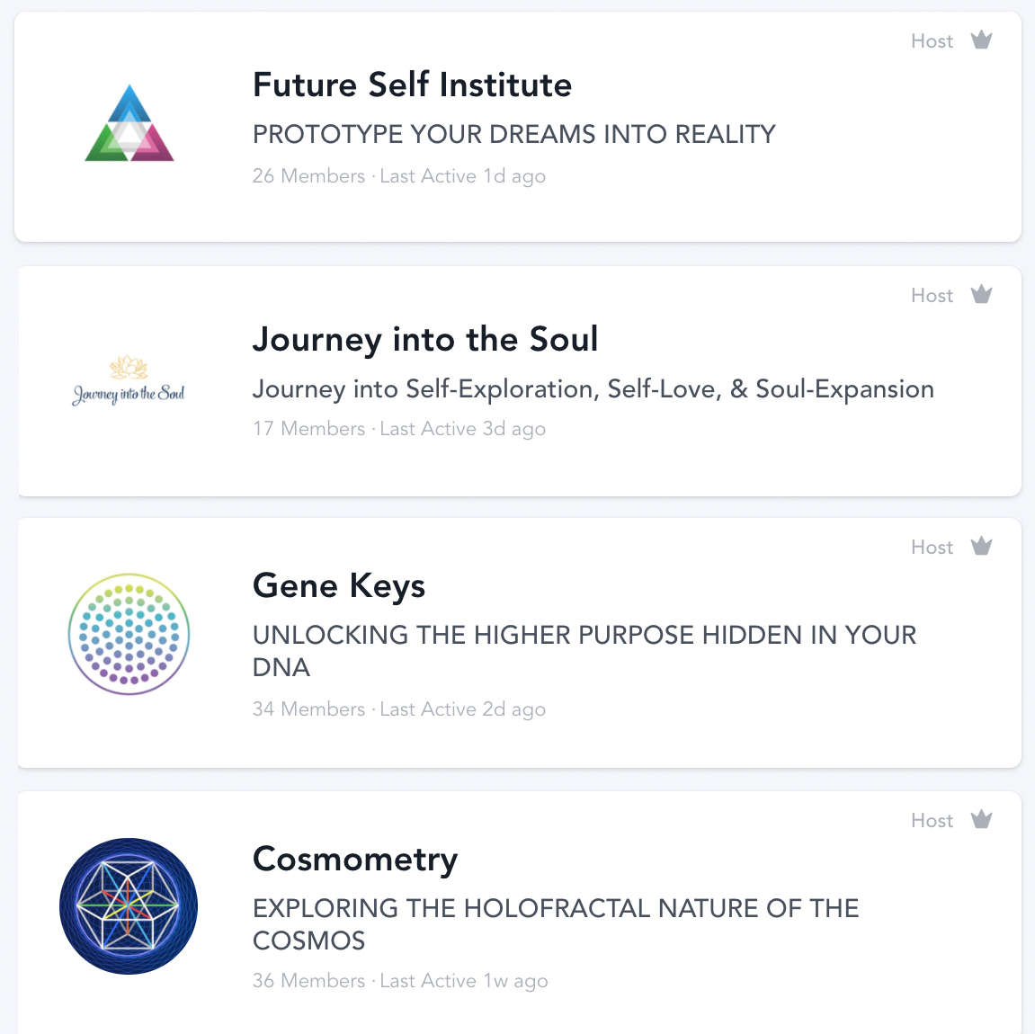Click the crown icon on Gene Keys card
The width and height of the screenshot is (1035, 1034).
pos(982,547)
